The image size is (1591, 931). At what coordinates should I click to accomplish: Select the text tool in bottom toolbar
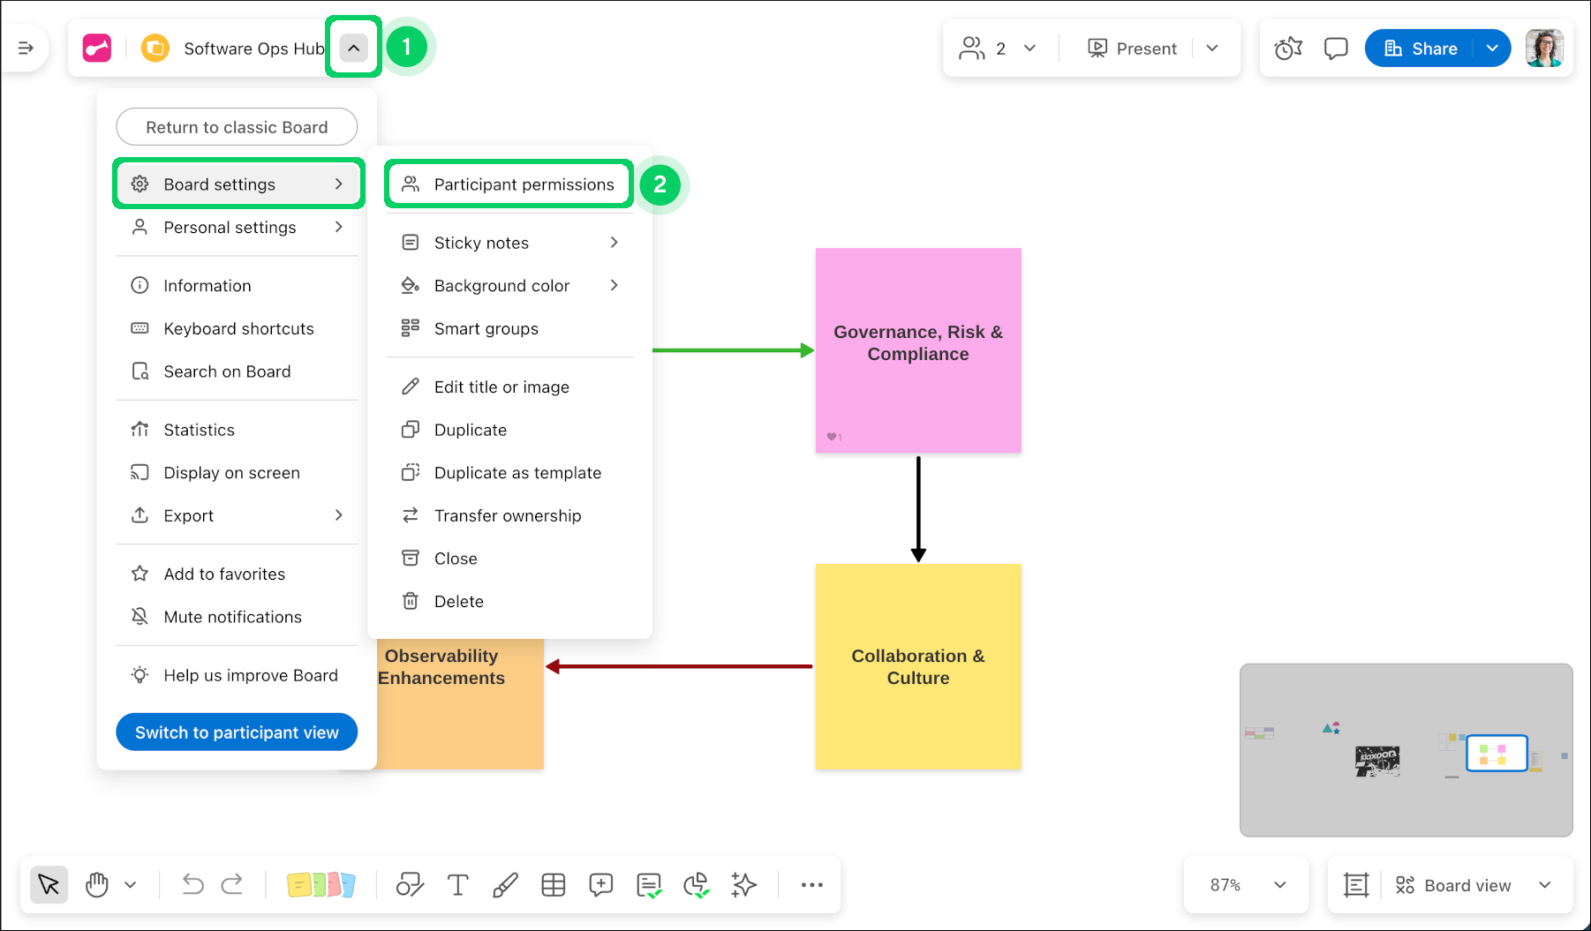pos(457,884)
